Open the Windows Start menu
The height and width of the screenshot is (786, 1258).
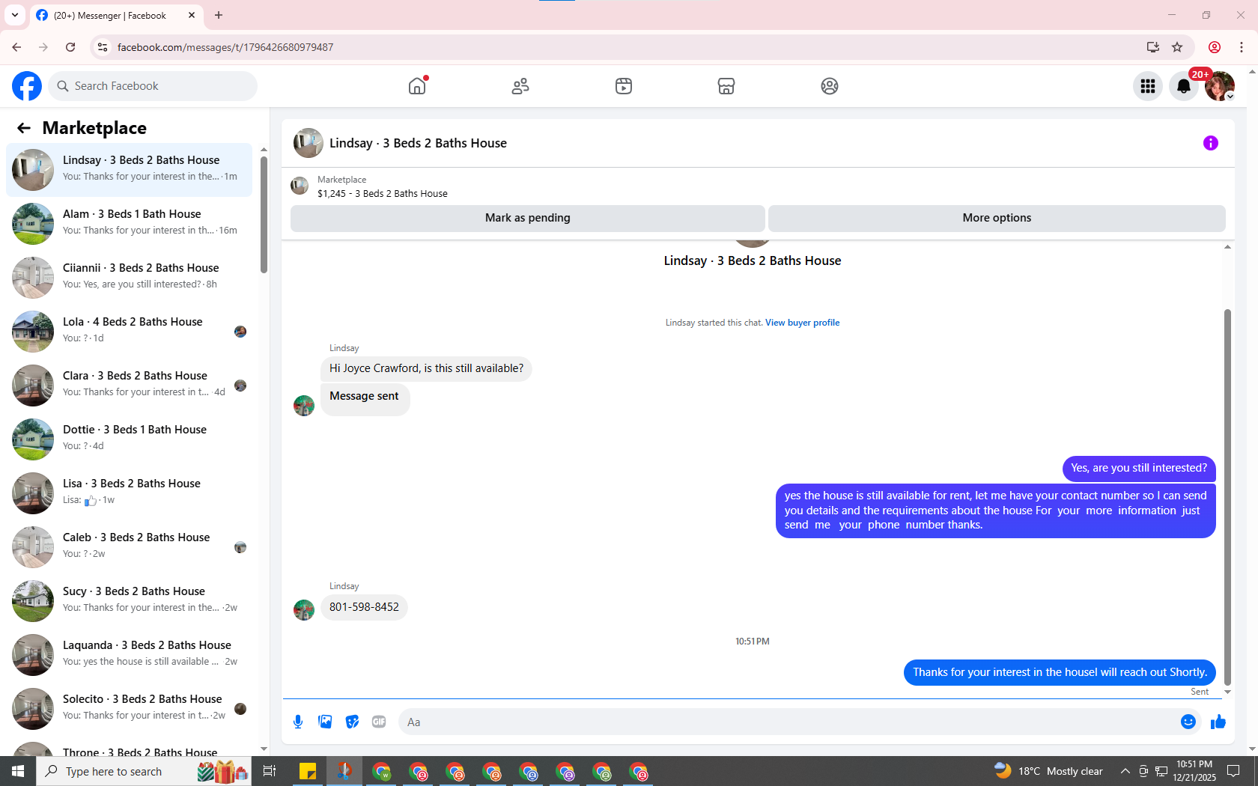tap(18, 771)
